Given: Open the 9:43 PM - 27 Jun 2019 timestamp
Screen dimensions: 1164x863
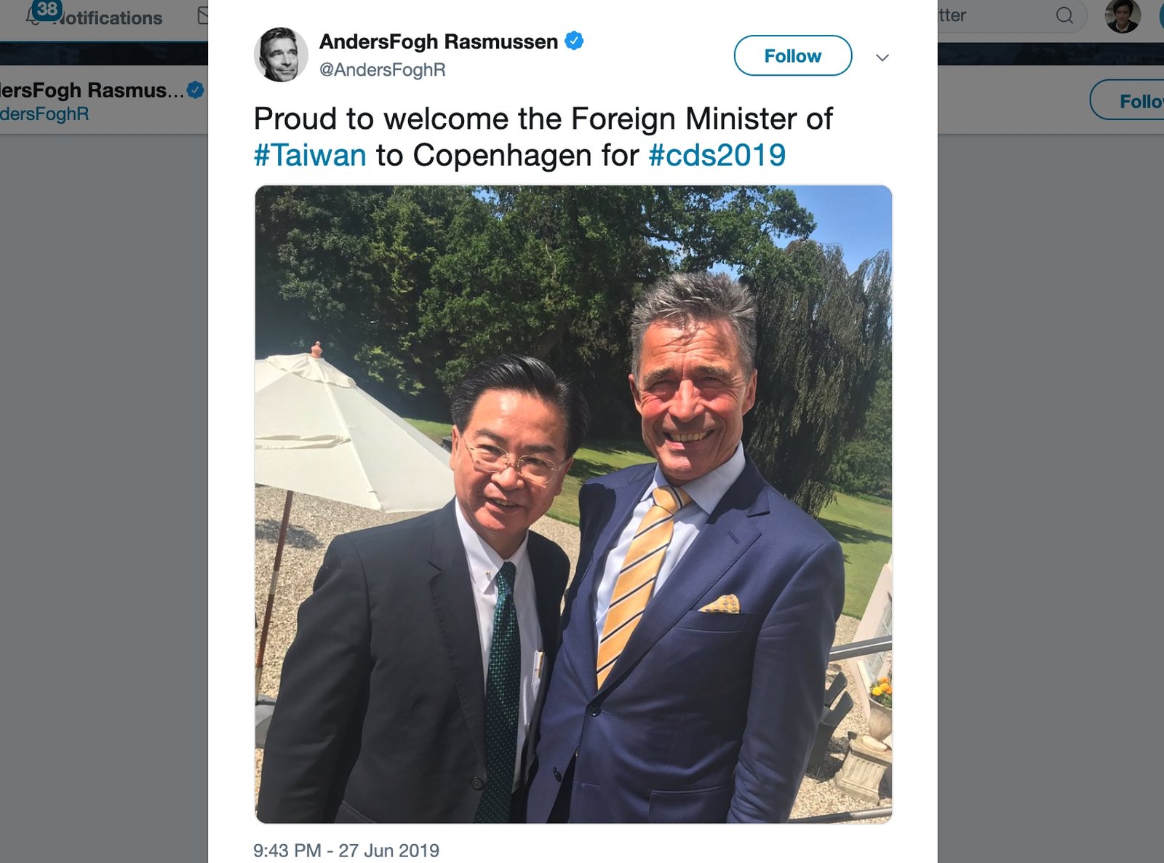Looking at the screenshot, I should 346,850.
